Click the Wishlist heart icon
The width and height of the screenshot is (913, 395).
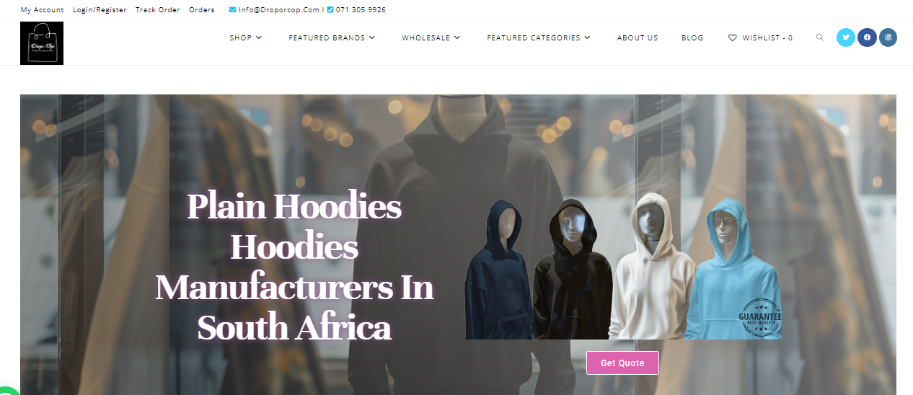(x=733, y=37)
